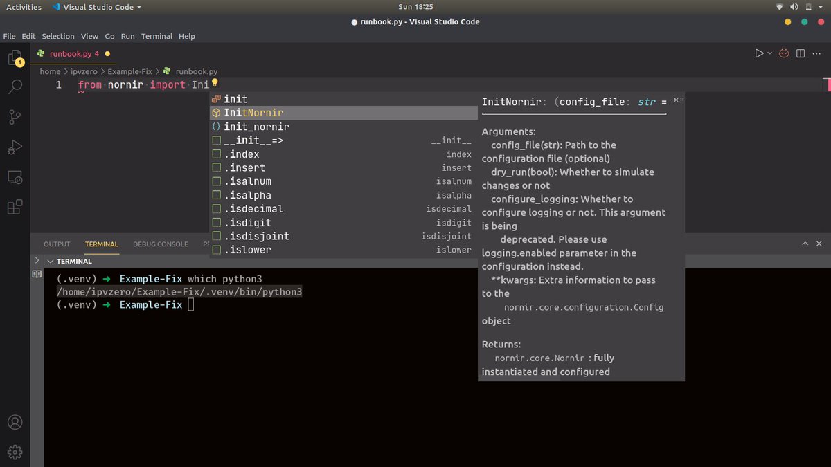Maximize the panel with the up chevron

tap(805, 244)
